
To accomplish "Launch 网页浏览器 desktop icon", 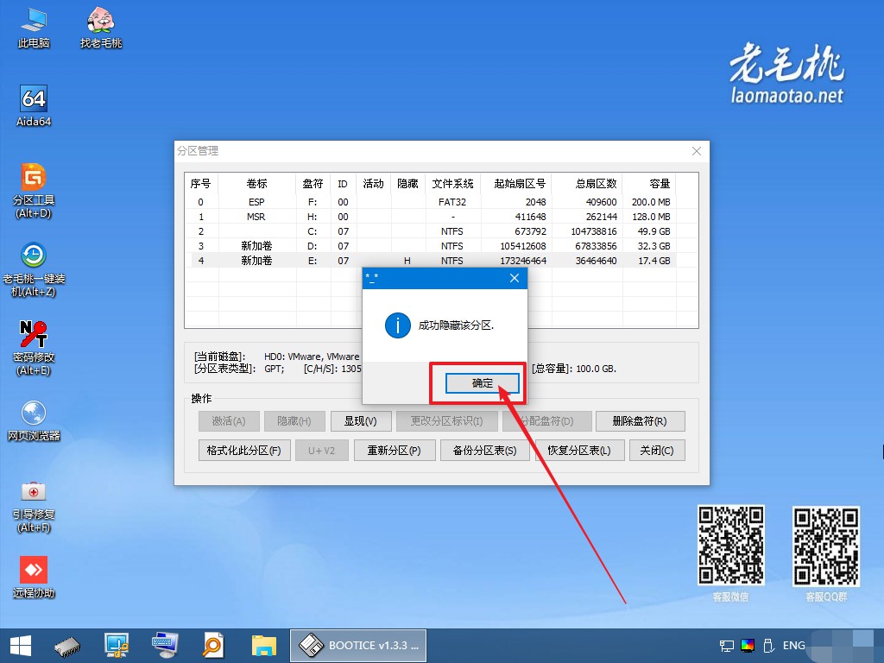I will pos(34,420).
